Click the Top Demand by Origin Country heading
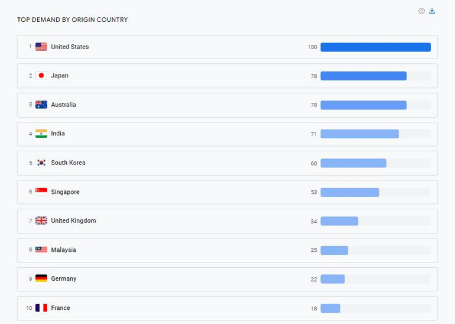 (72, 20)
